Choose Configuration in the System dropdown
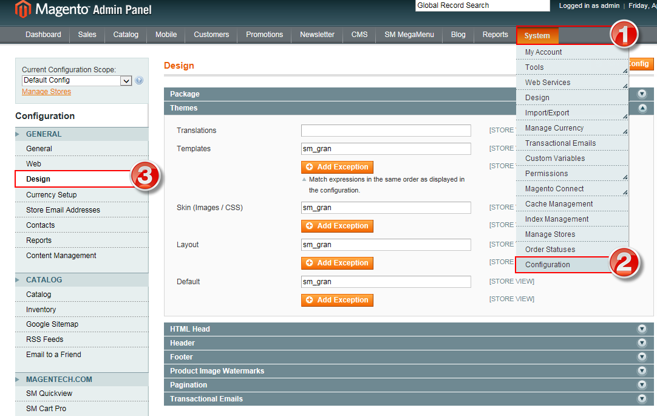 coord(572,265)
